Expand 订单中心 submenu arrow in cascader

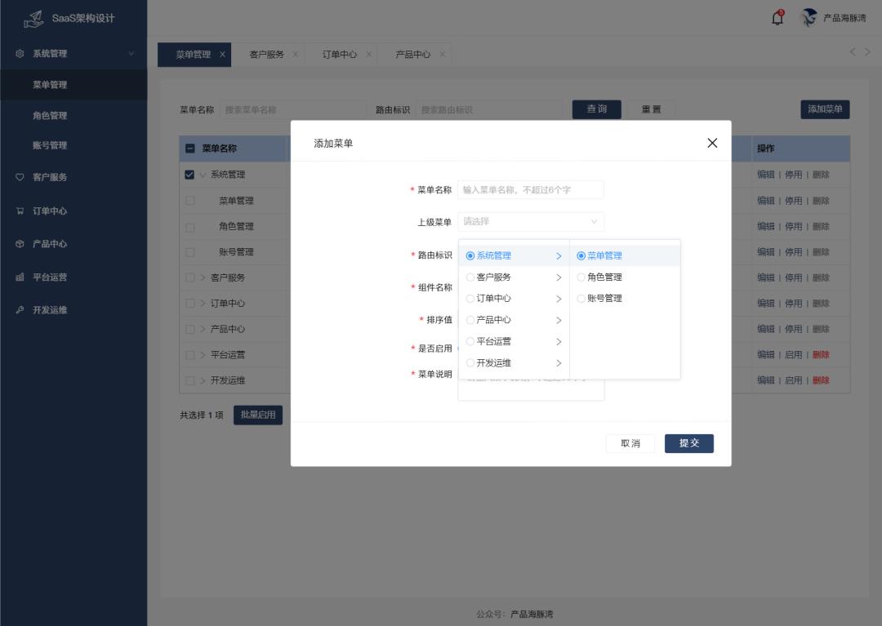(559, 299)
